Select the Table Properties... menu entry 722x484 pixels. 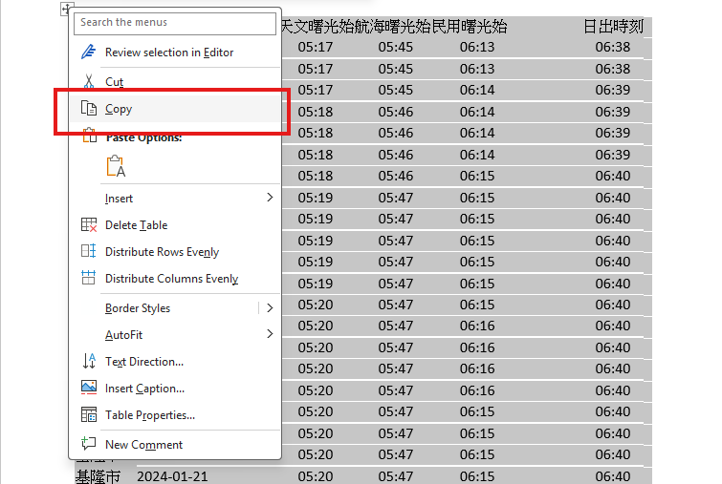click(x=149, y=415)
